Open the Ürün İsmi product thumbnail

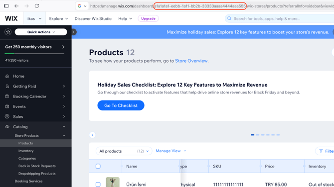pyautogui.click(x=113, y=183)
